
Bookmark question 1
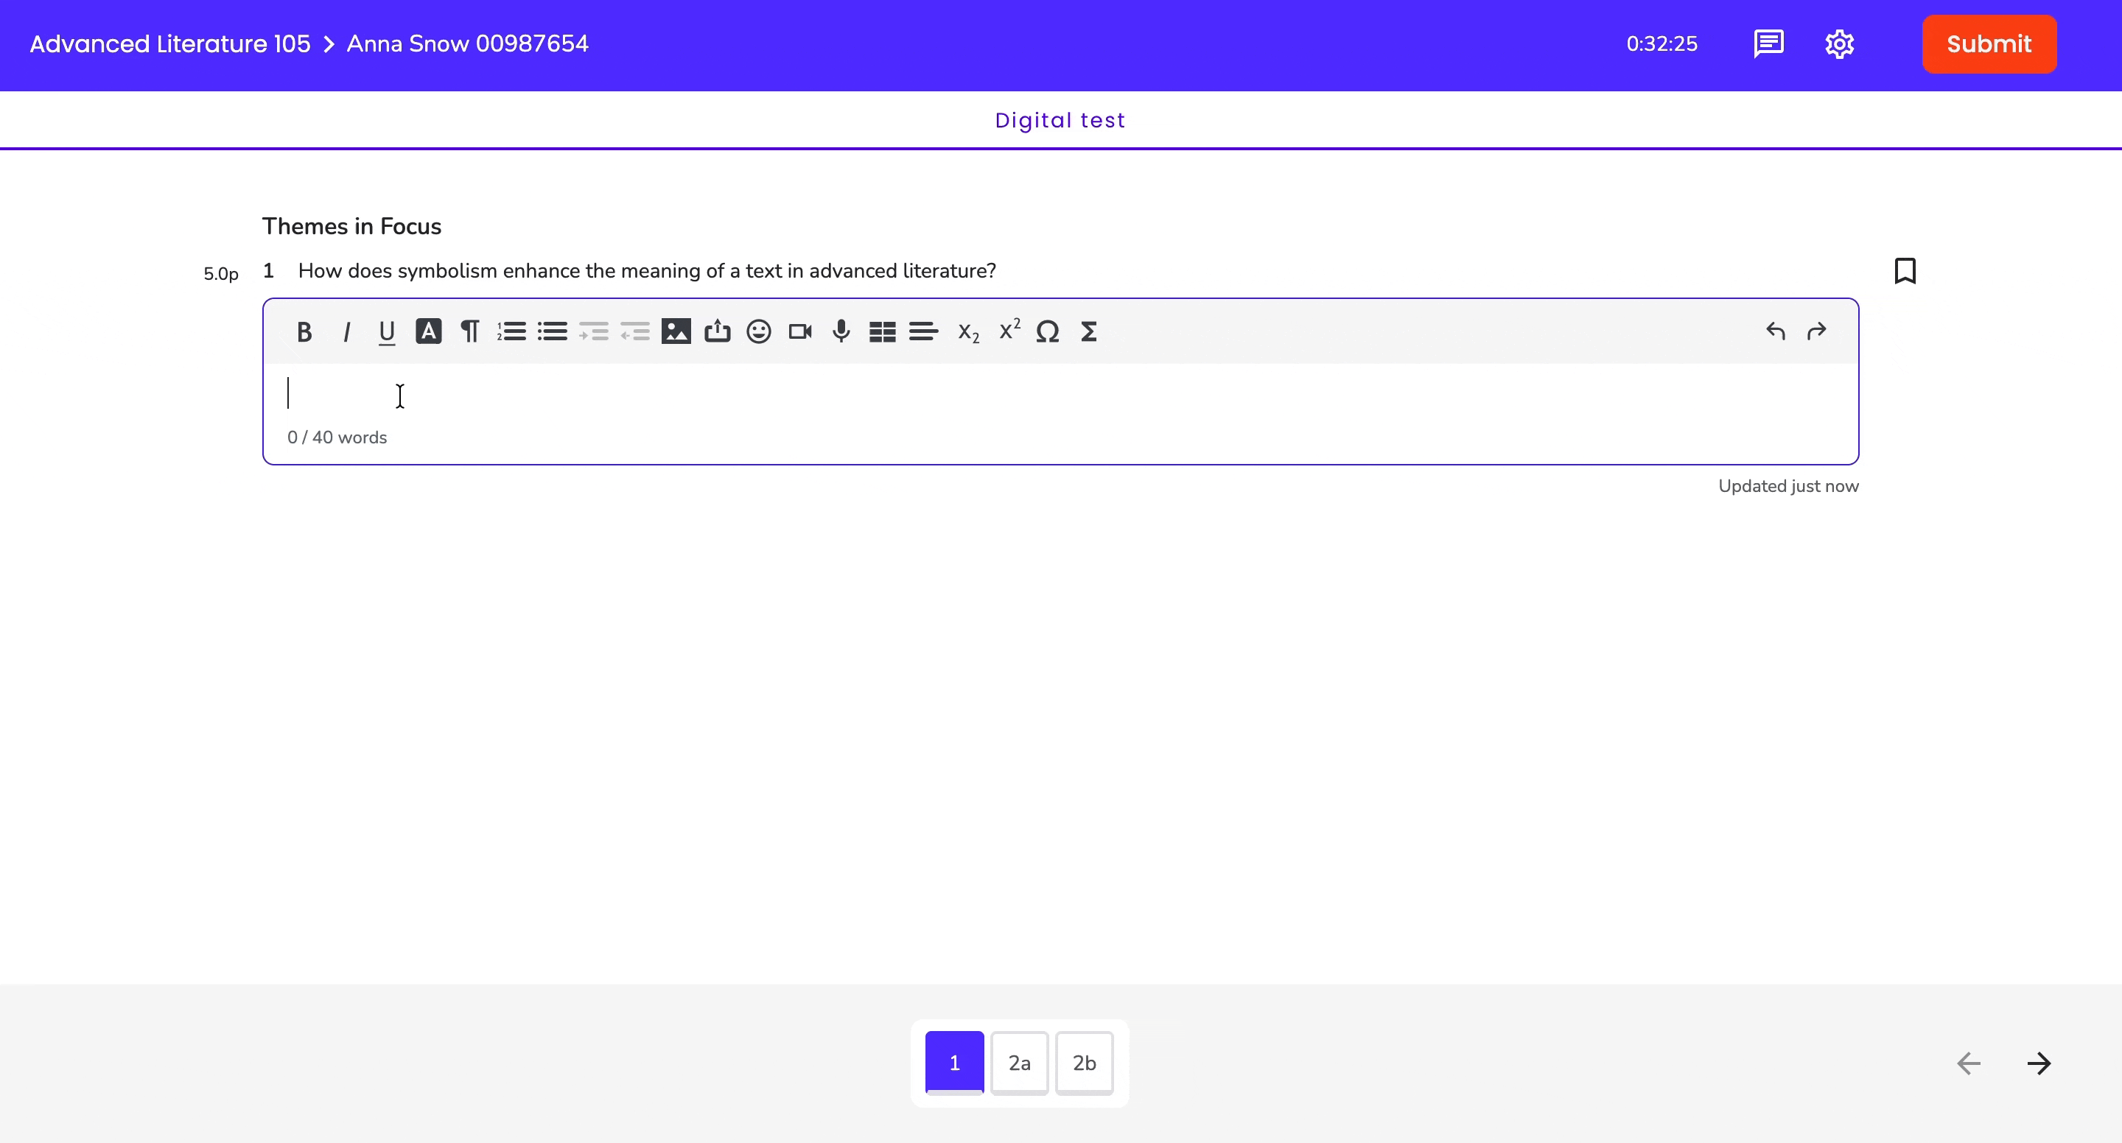point(1905,271)
